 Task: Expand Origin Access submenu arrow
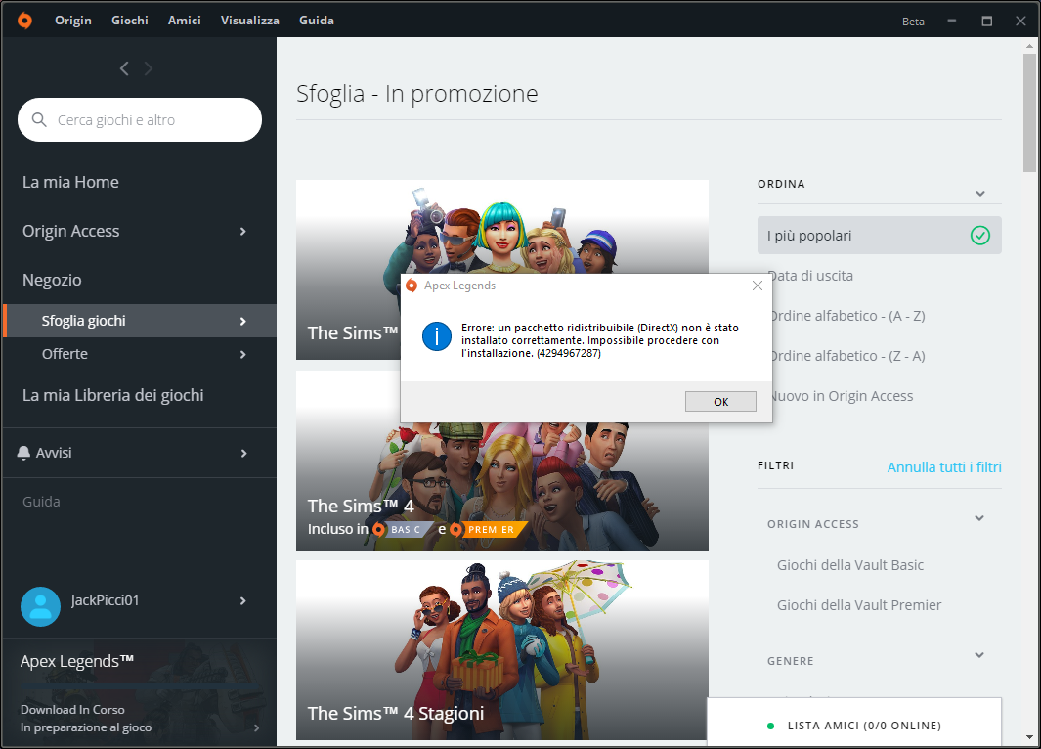pos(243,231)
